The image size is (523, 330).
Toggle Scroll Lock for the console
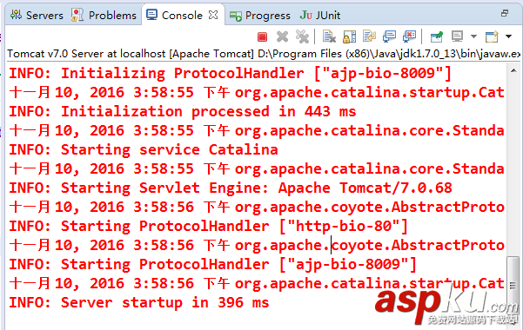349,36
